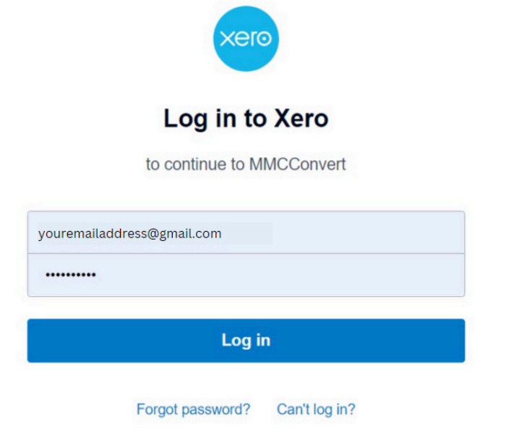The image size is (532, 430).
Task: Click the 'xero' wordmark inside the logo
Action: [246, 38]
